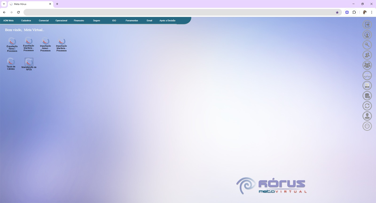This screenshot has height=203, width=376.
Task: Launch Importação Marítima - Processos shortcut
Action: point(61,41)
